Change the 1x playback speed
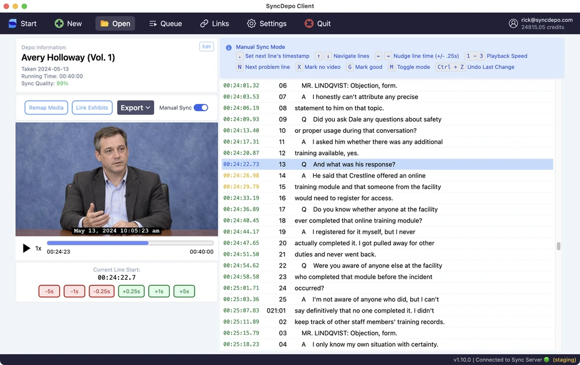Screen dimensions: 580x365 point(38,248)
